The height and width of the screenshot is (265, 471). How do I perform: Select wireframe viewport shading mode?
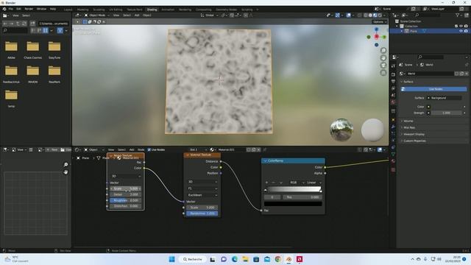[366, 15]
